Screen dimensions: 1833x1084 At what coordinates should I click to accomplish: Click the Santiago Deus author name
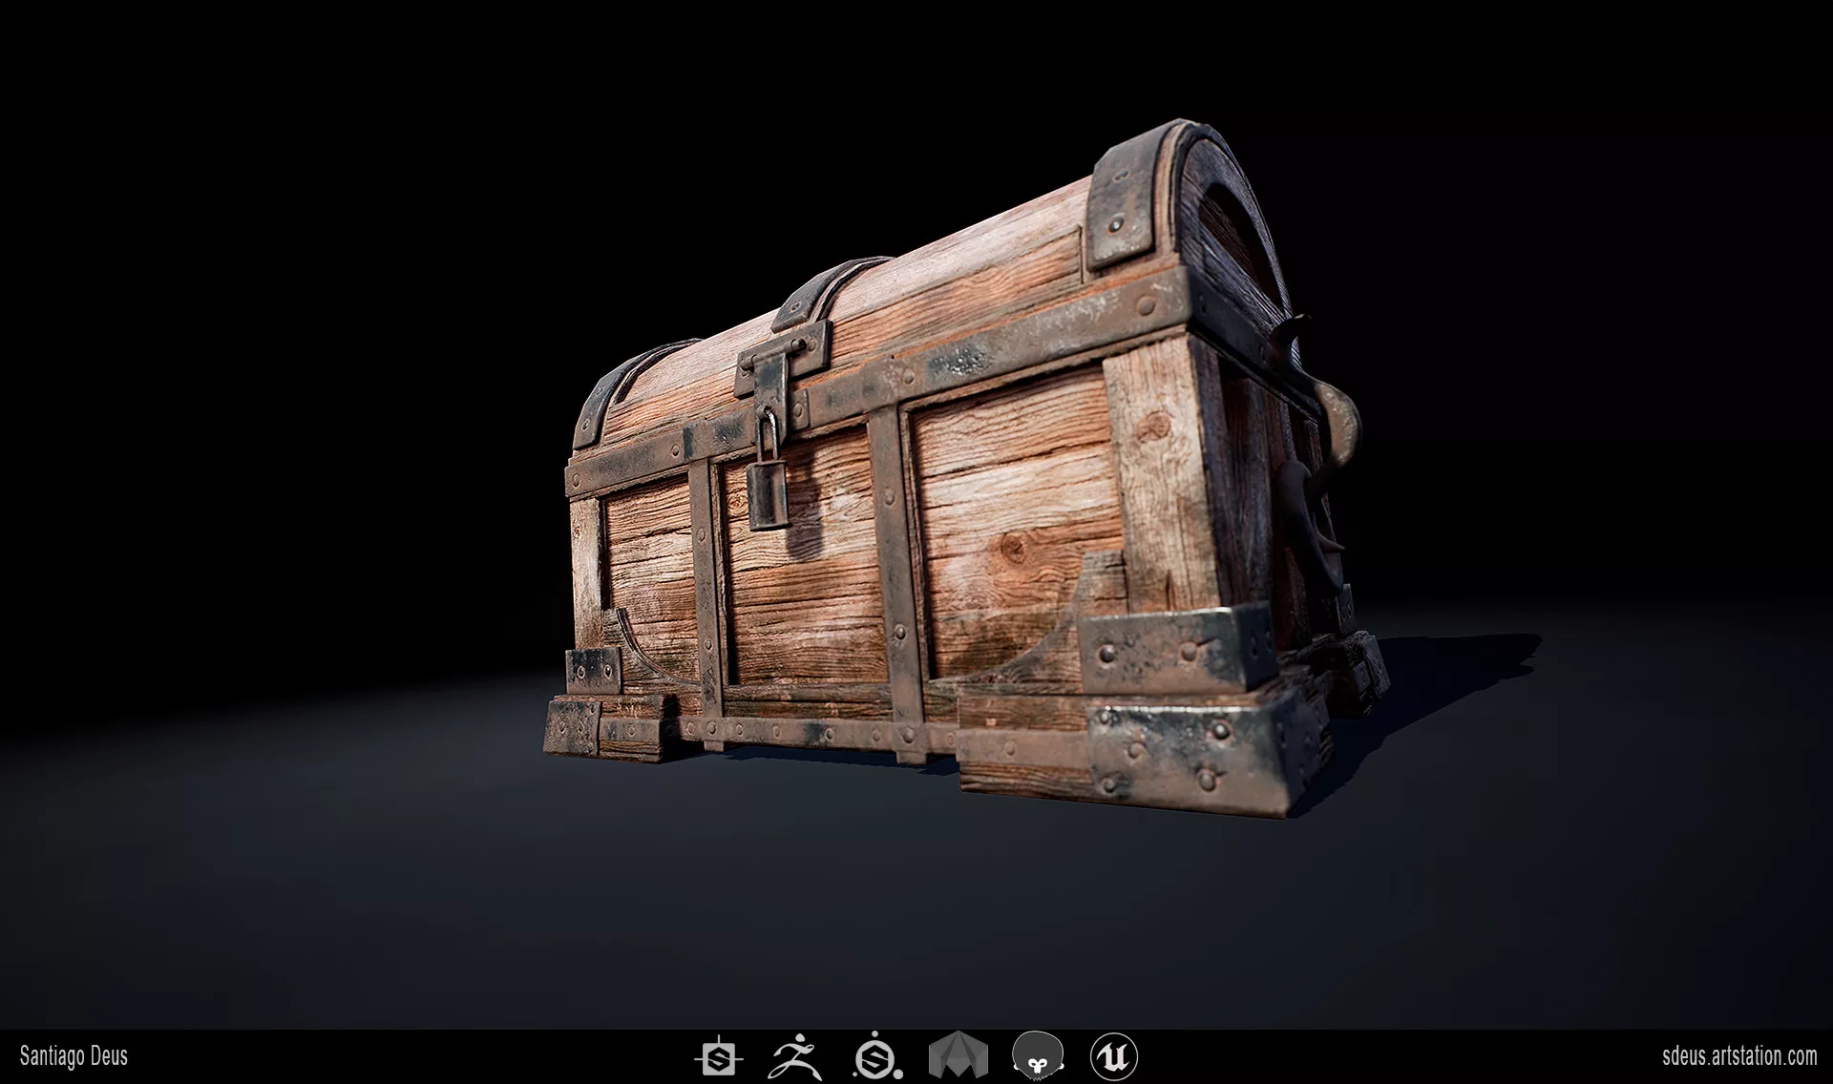point(74,1056)
